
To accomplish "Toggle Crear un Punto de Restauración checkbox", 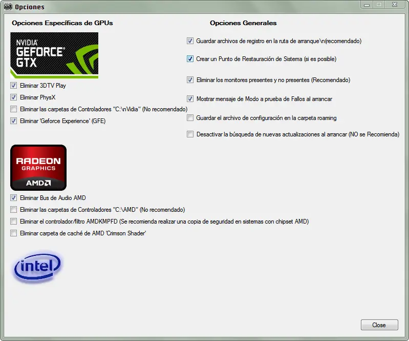I will [190, 59].
